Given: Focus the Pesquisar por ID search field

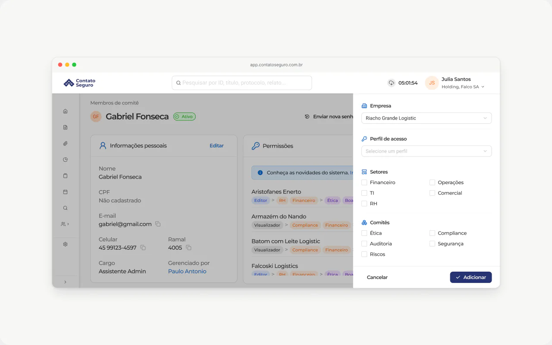Looking at the screenshot, I should point(242,83).
